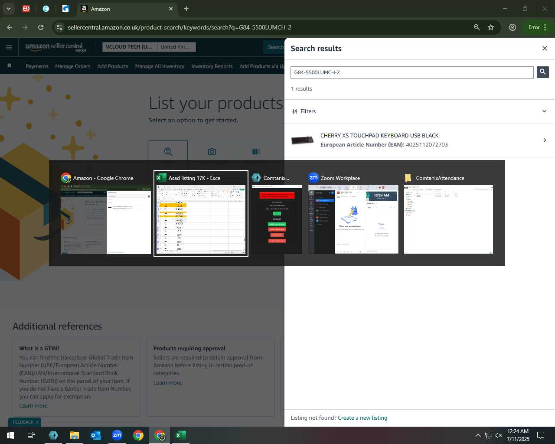The image size is (555, 444).
Task: Open the Windows Start menu
Action: point(10,435)
